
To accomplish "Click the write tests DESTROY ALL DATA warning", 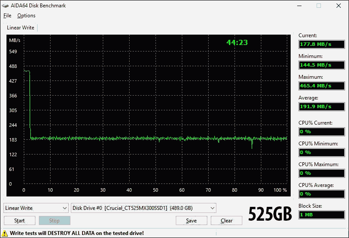I will pos(77,233).
